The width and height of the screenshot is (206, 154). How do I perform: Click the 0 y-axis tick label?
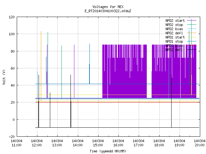14,120
